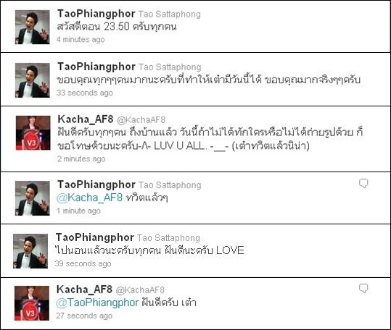
Task: Open '27 seconds ago' timestamp
Action: click(84, 316)
